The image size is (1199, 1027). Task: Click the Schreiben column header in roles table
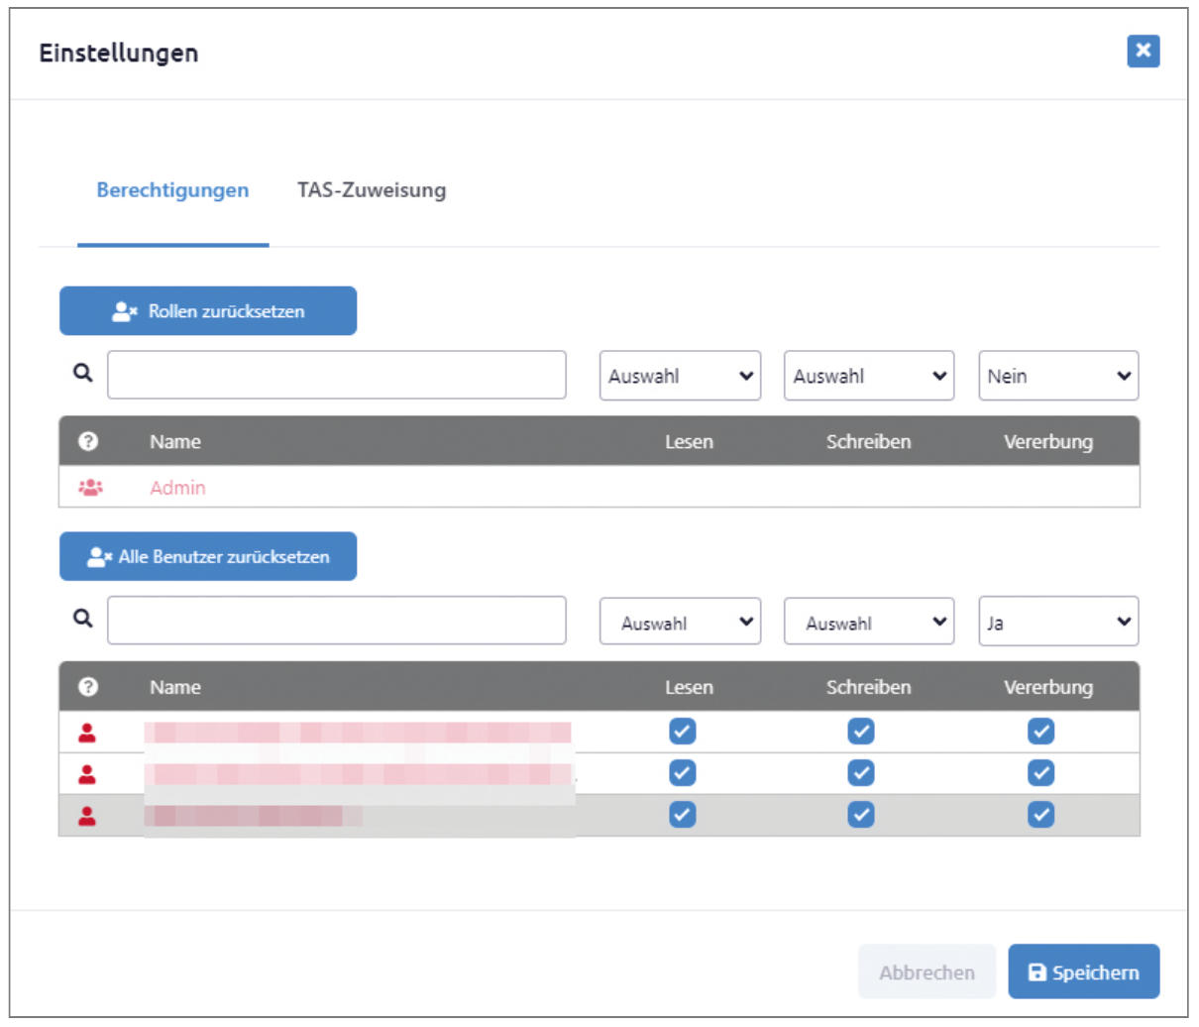point(869,442)
